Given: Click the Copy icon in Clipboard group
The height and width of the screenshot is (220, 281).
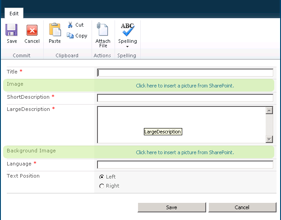Looking at the screenshot, I should [70, 36].
